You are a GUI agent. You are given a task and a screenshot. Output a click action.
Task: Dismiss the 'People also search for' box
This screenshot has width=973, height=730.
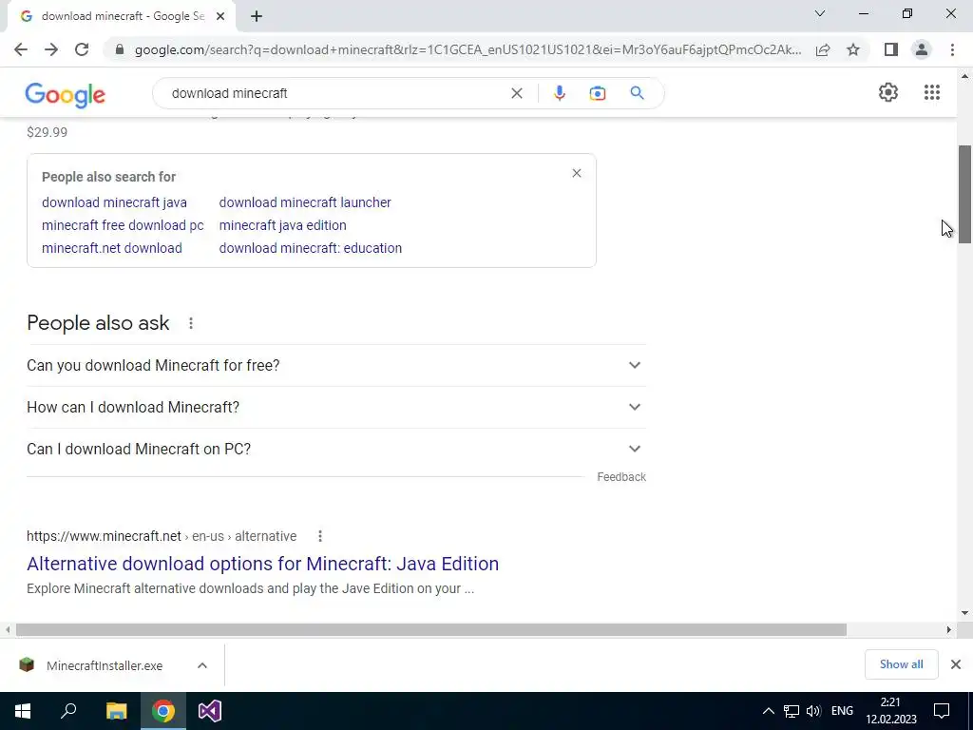tap(577, 173)
